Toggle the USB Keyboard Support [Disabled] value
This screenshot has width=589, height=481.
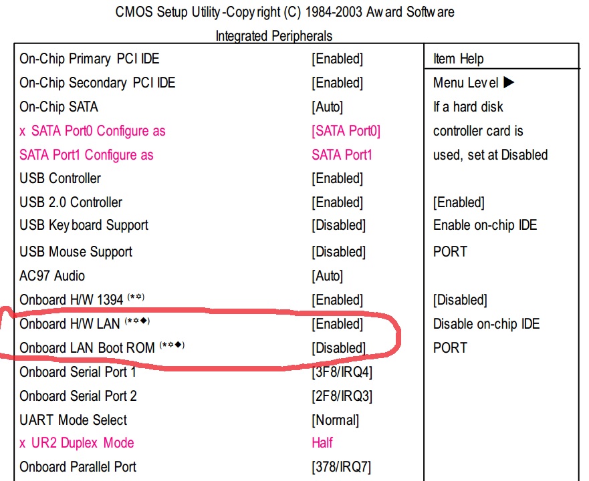pyautogui.click(x=338, y=225)
